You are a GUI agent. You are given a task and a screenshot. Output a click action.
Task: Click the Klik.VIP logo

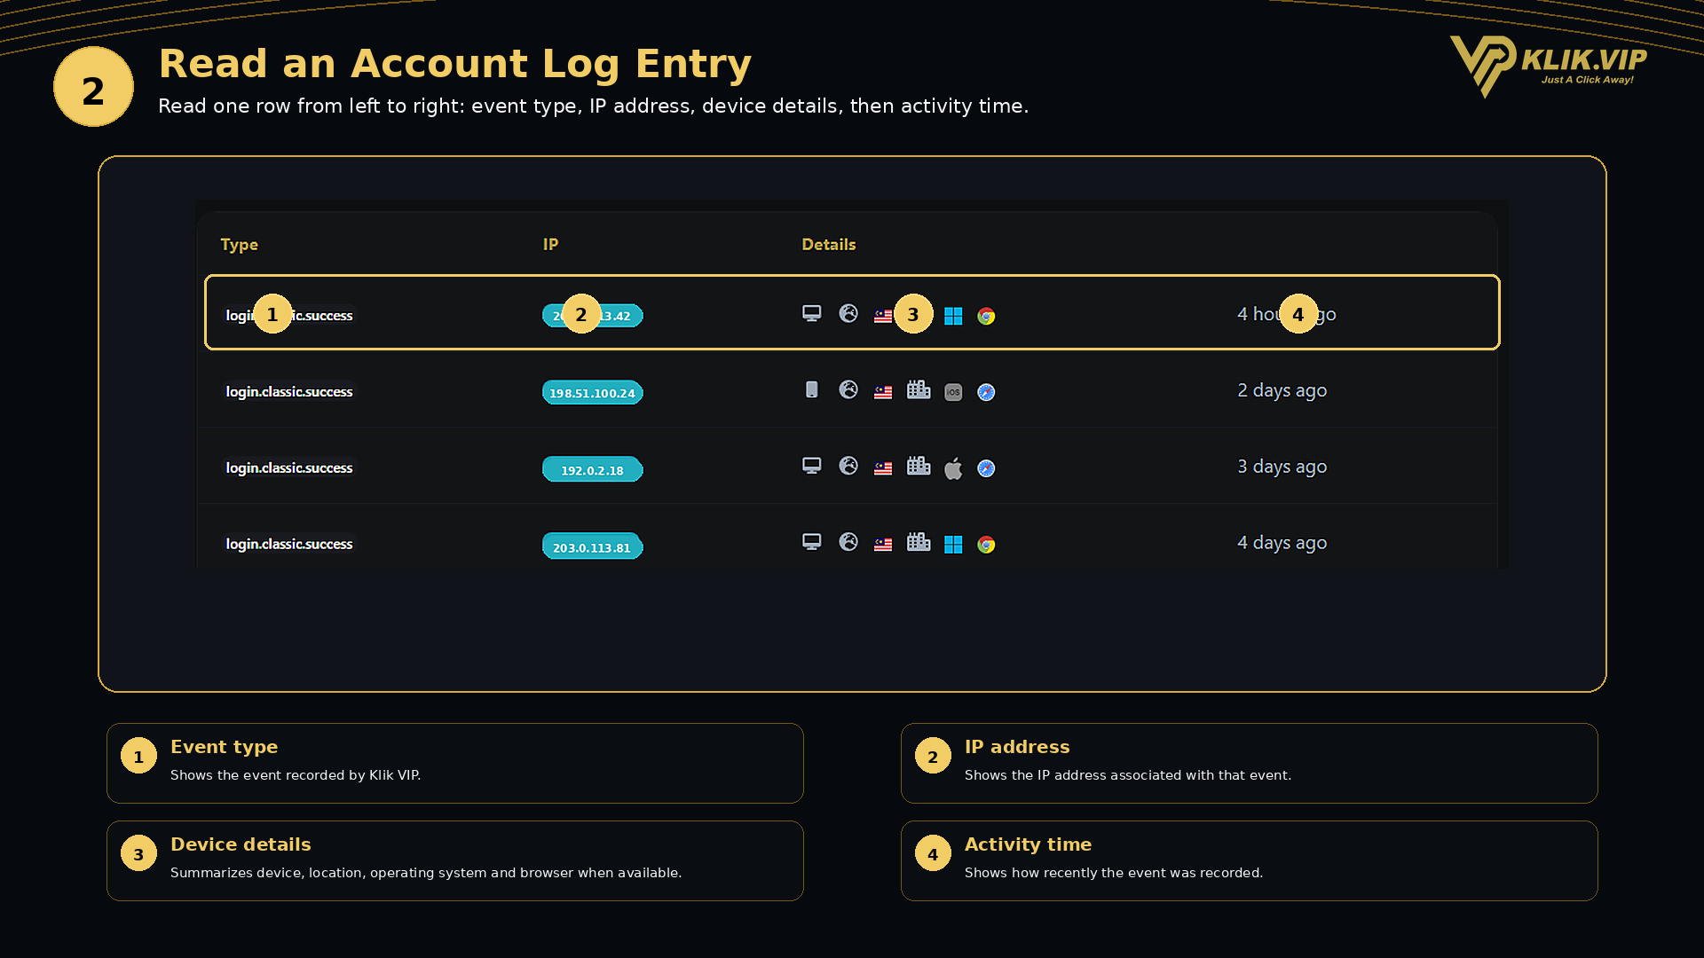(x=1548, y=66)
